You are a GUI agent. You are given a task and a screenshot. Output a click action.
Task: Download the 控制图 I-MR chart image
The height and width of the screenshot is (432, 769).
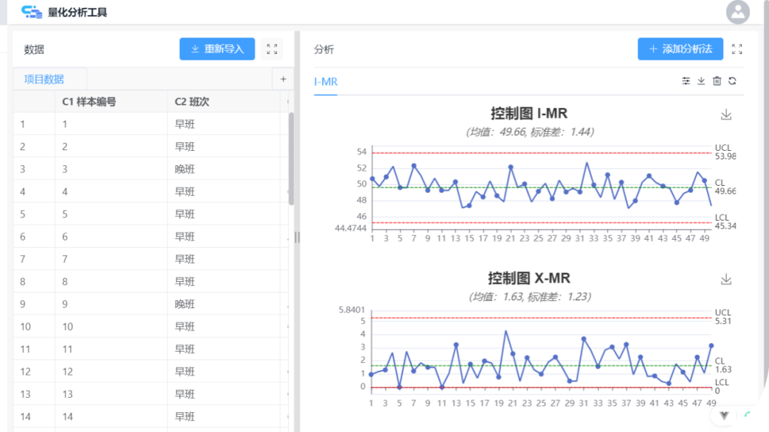coord(726,115)
